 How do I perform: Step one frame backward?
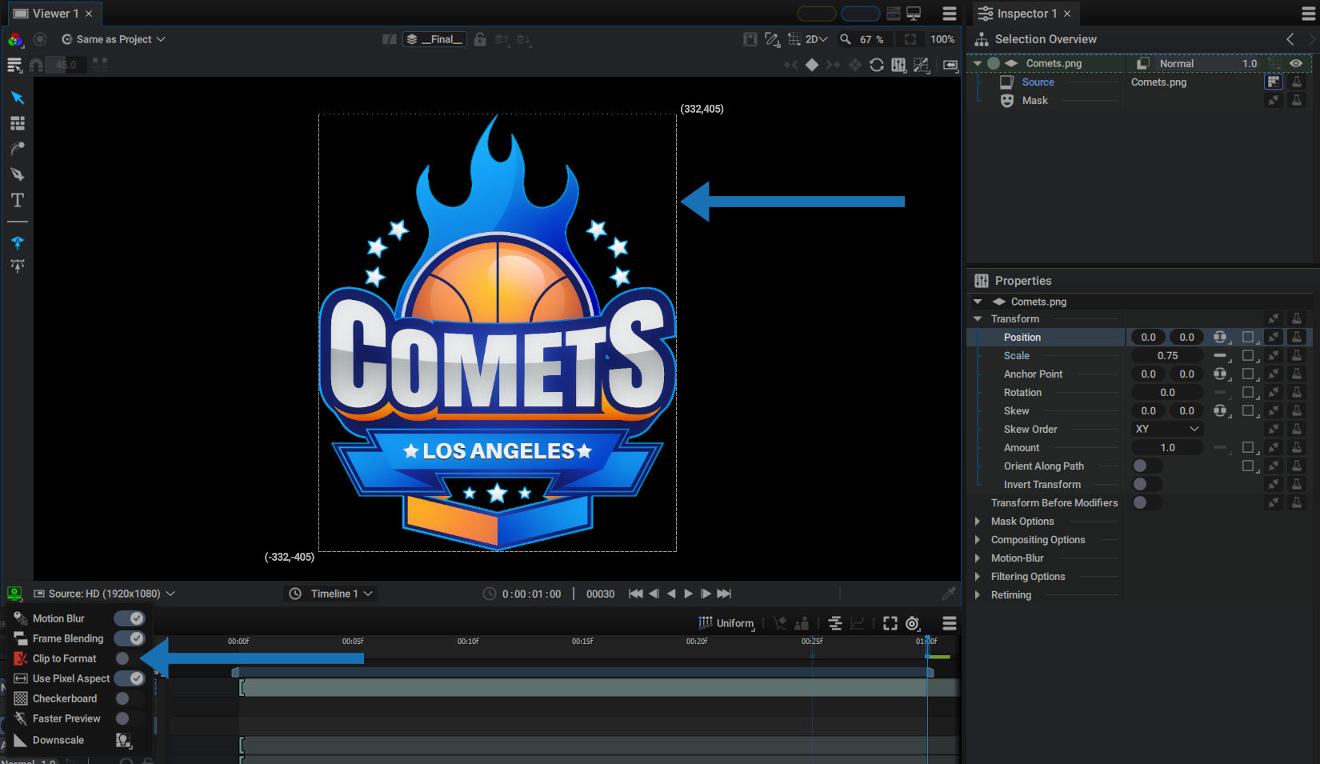click(654, 594)
